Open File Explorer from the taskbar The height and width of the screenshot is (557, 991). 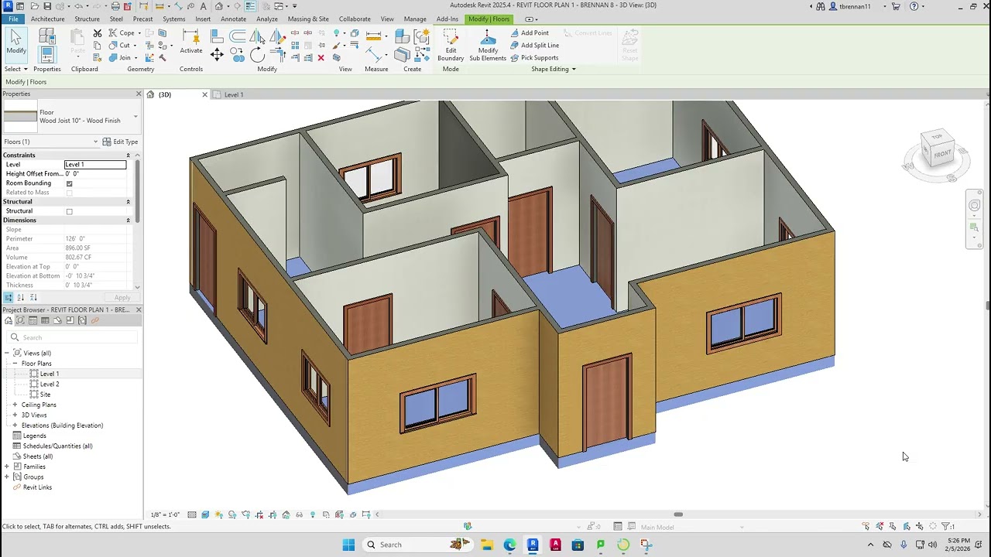click(x=486, y=545)
